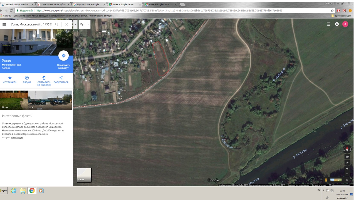Toggle the 3D view button
The image size is (356, 200).
tap(347, 157)
